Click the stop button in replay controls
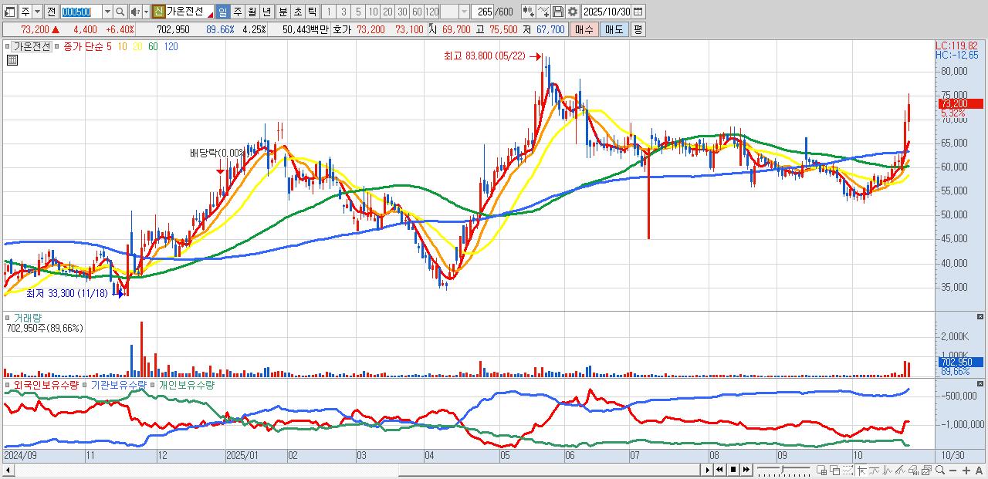Screen dimensions: 988x479 point(733,470)
